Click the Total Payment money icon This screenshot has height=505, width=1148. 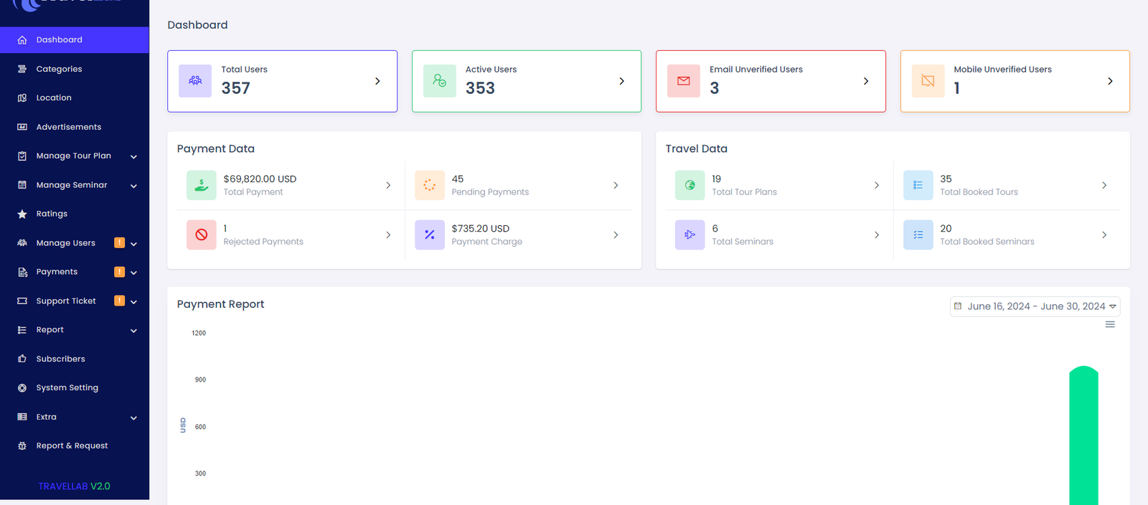pos(202,185)
